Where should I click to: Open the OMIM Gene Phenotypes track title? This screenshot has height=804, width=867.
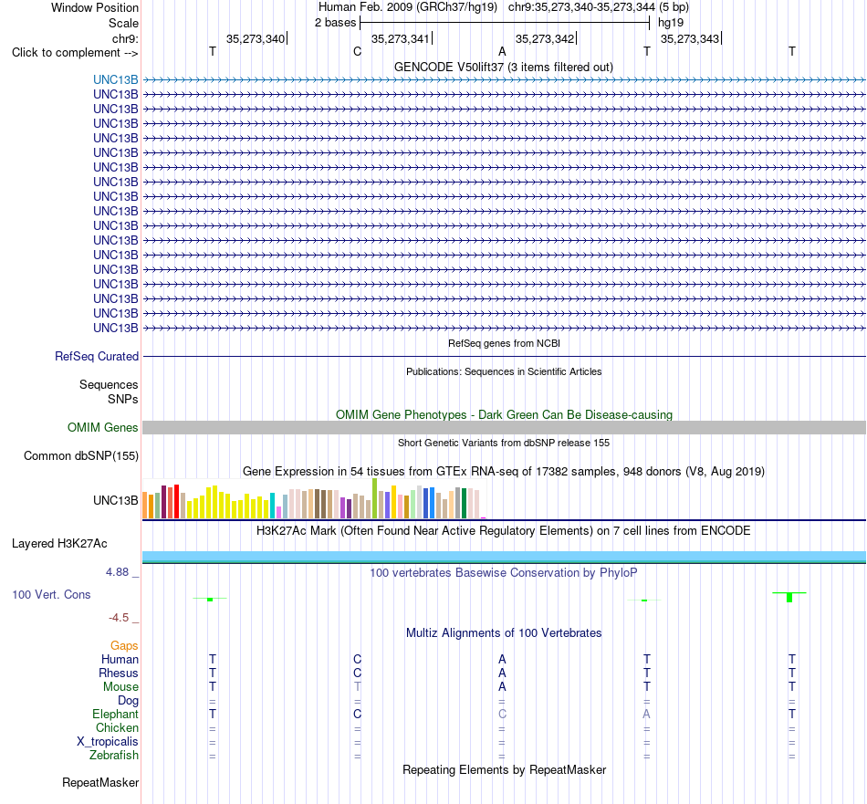504,414
